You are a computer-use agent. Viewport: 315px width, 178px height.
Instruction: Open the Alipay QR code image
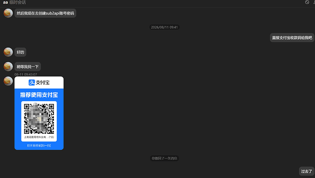[39, 113]
